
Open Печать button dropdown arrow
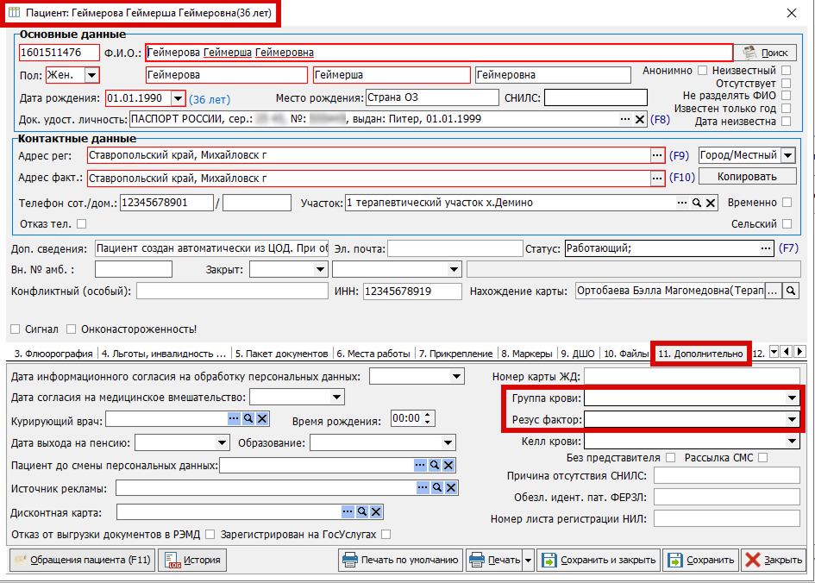point(528,560)
